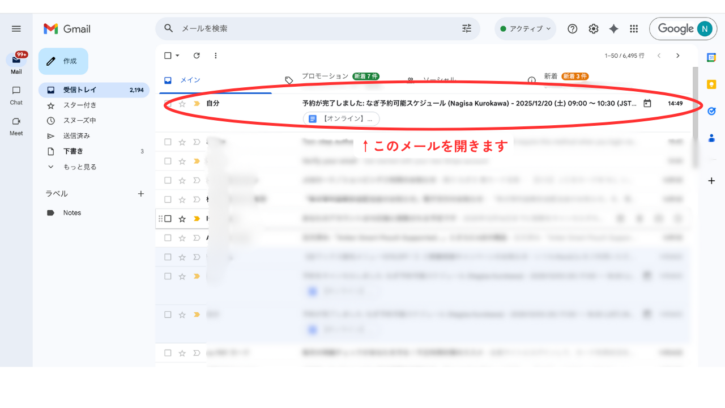The height and width of the screenshot is (408, 725).
Task: Switch to the プロモーション tab
Action: pyautogui.click(x=325, y=76)
